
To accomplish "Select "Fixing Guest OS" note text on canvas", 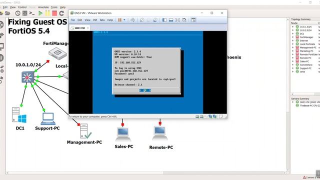I will point(37,22).
